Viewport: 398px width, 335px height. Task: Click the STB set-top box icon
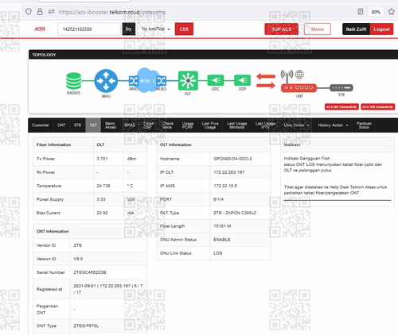[x=341, y=87]
